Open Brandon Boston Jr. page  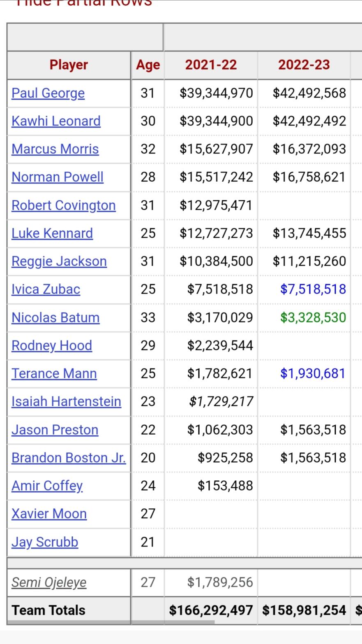pyautogui.click(x=69, y=458)
